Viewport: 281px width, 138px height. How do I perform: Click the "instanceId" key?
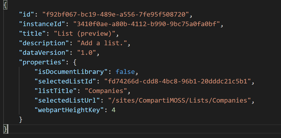click(x=42, y=24)
